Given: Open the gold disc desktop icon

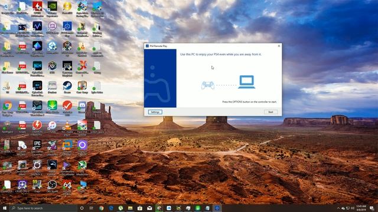Looking at the screenshot, I should click(x=67, y=8).
